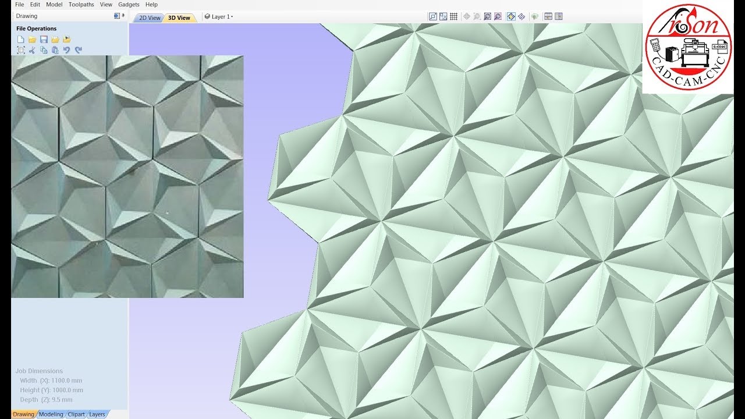
Task: Select the 3D View tab
Action: 179,17
